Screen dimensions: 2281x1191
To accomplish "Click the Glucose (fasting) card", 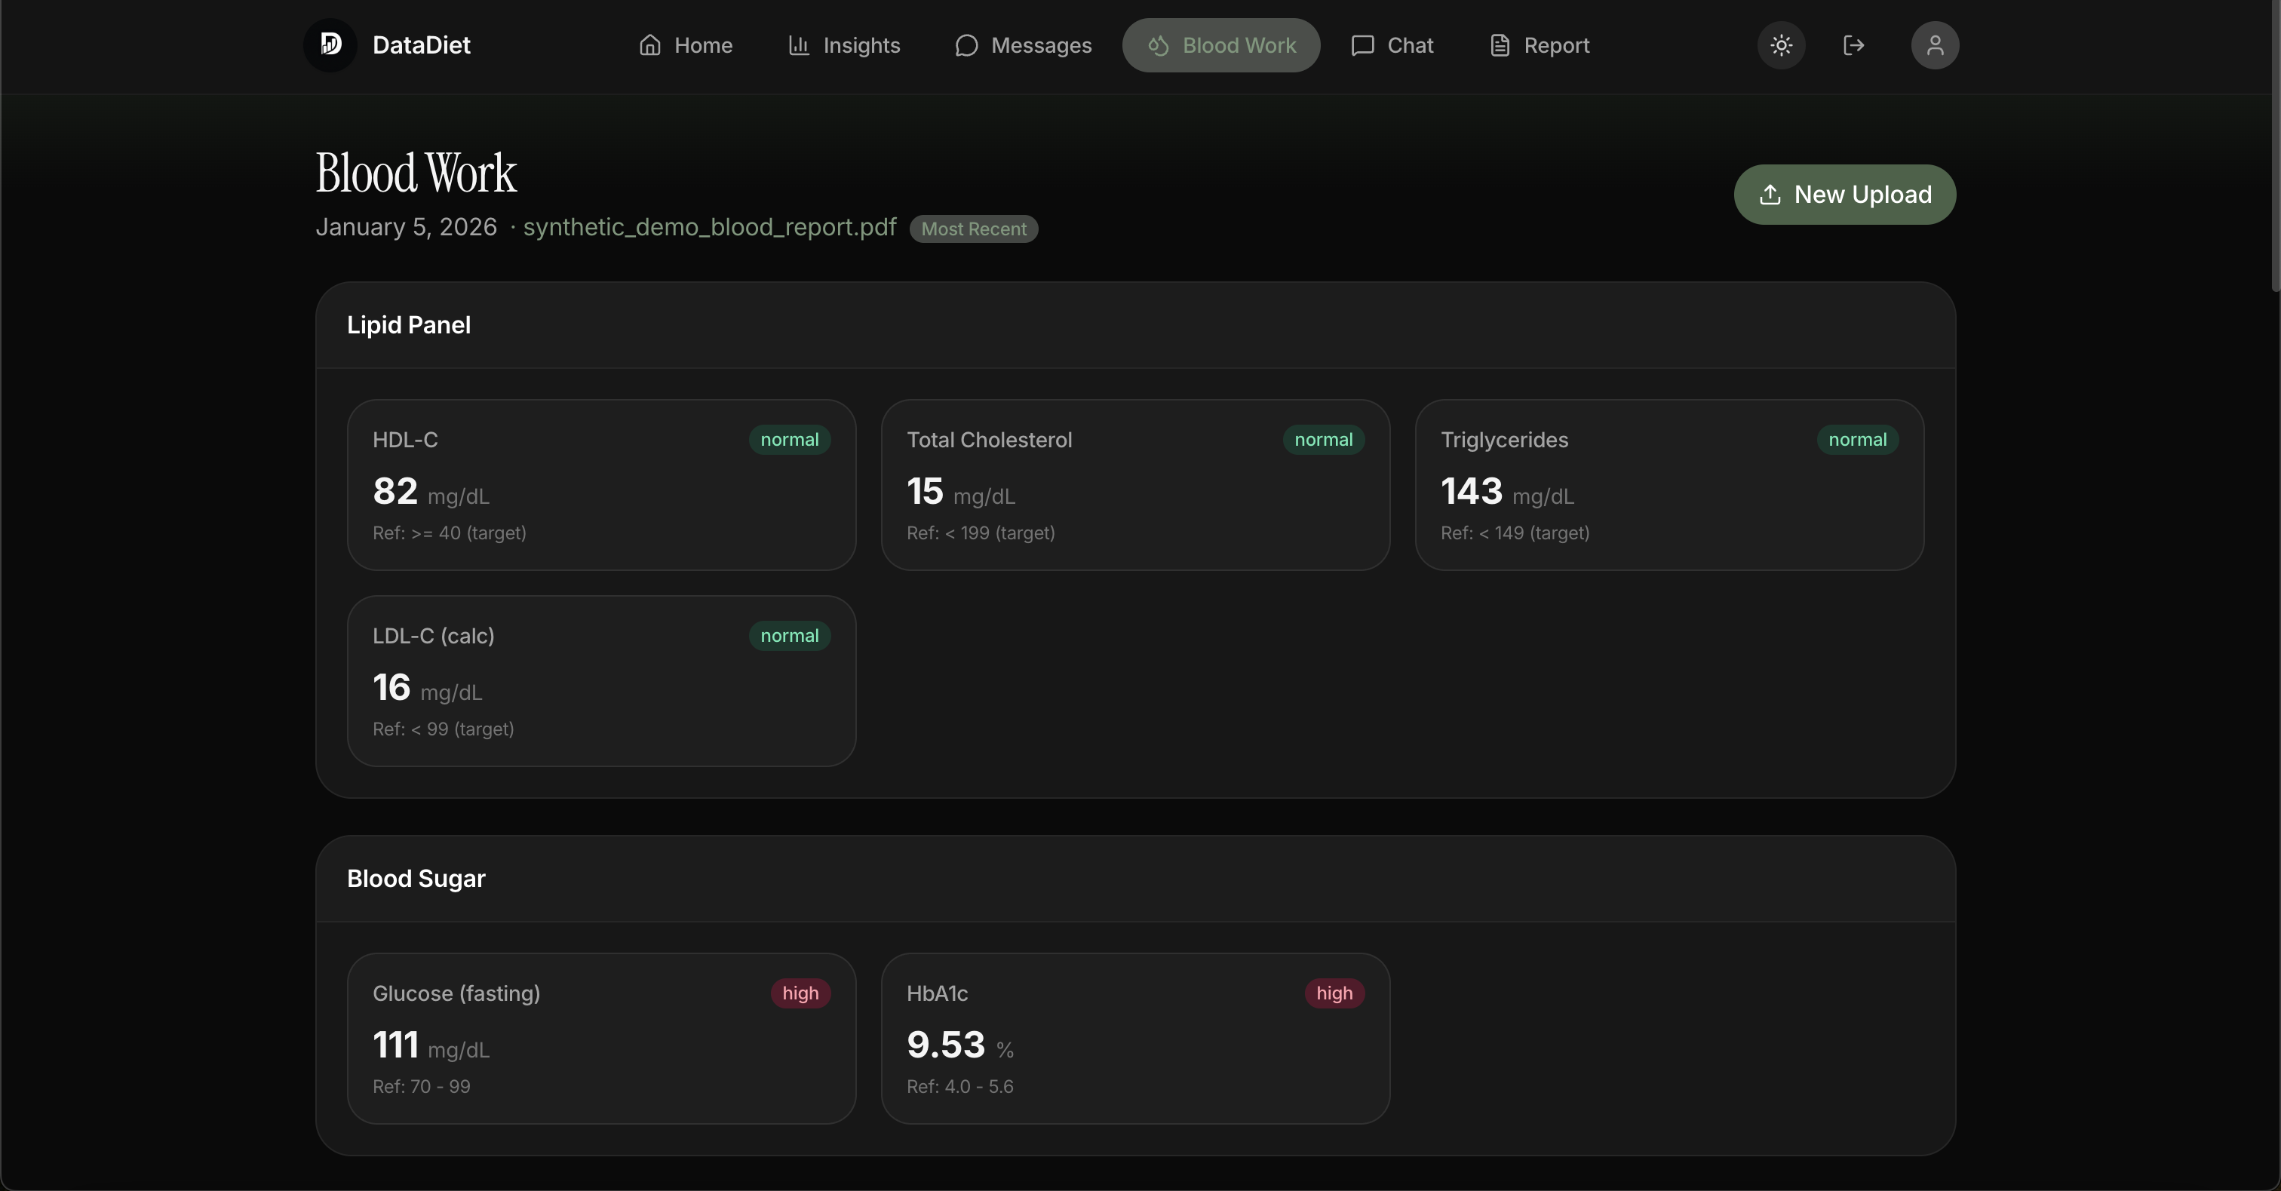I will (x=601, y=1038).
